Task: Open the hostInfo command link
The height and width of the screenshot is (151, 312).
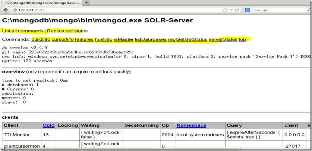Action: pyautogui.click(x=104, y=39)
